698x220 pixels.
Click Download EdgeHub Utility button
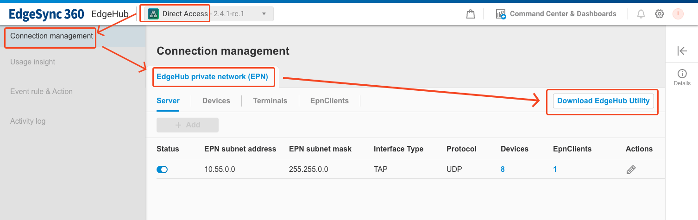tap(603, 101)
